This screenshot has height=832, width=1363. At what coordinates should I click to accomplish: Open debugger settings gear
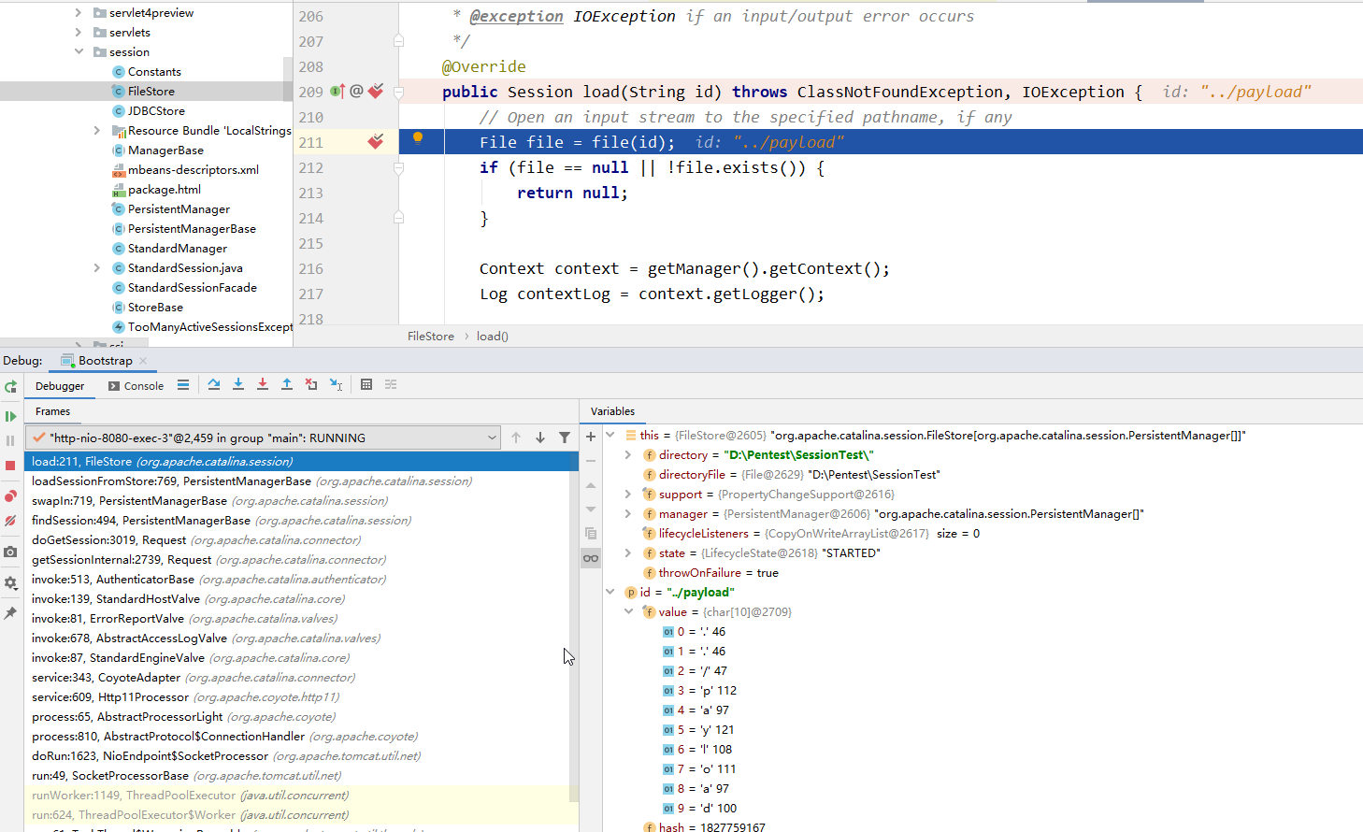[x=10, y=582]
